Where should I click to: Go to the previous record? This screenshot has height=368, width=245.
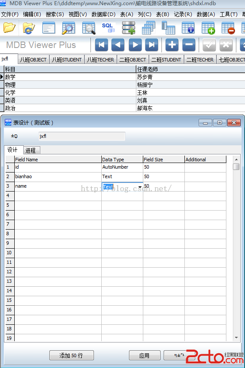(118, 45)
